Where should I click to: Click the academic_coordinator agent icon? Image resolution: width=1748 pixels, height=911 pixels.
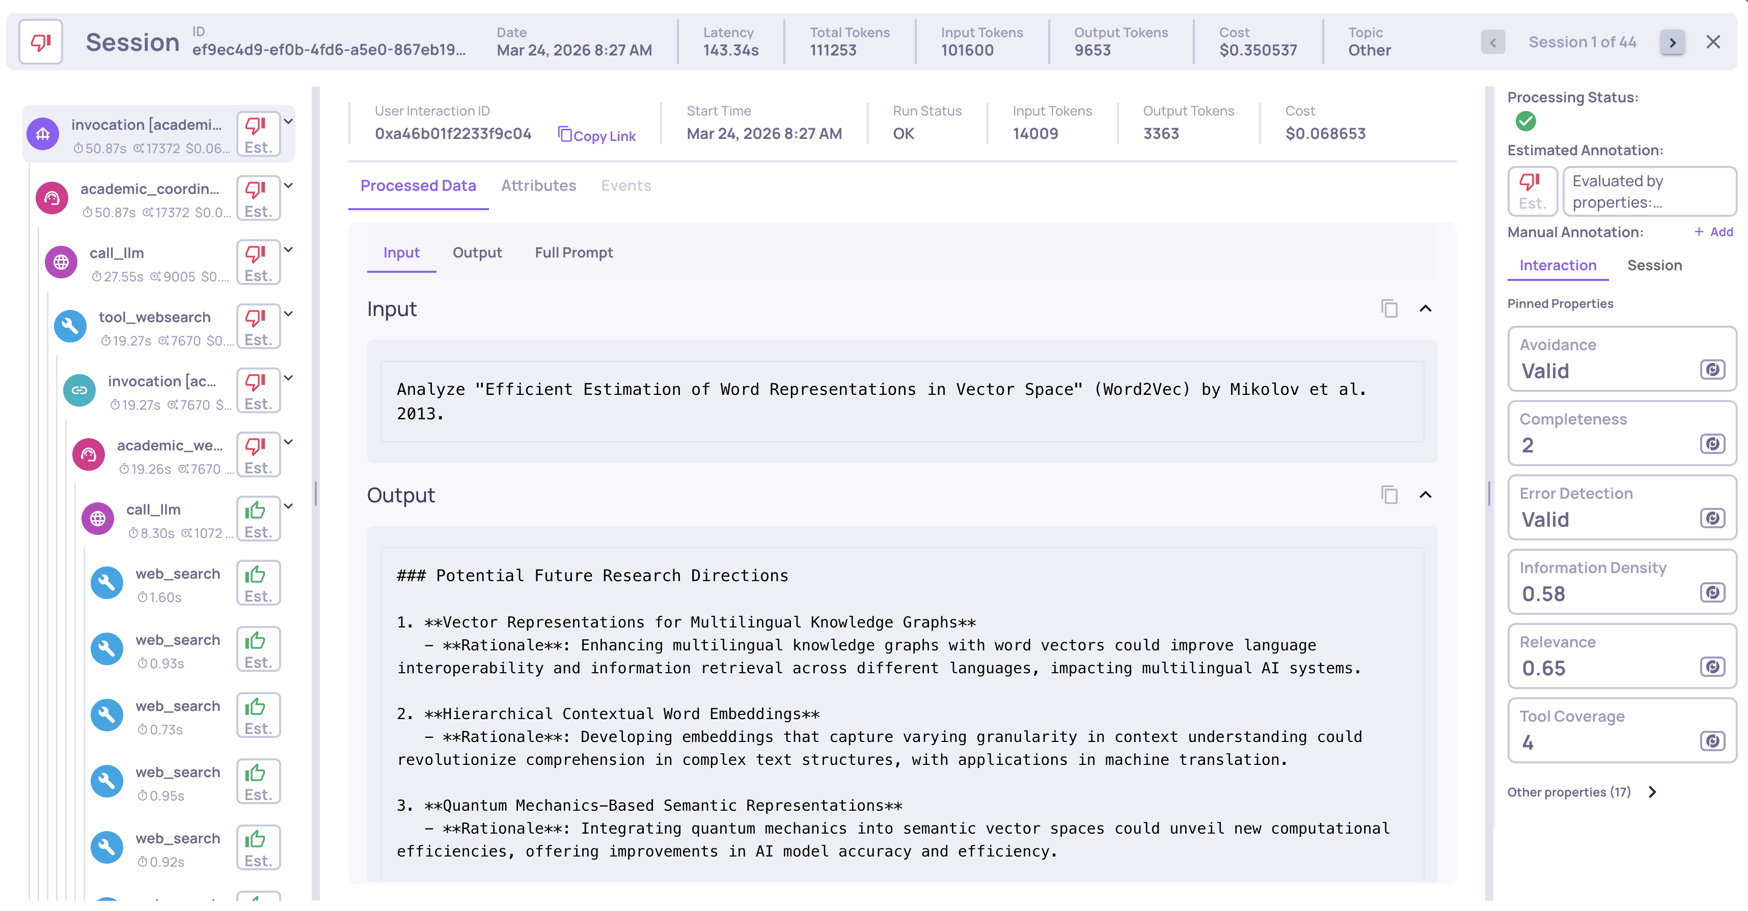click(52, 198)
